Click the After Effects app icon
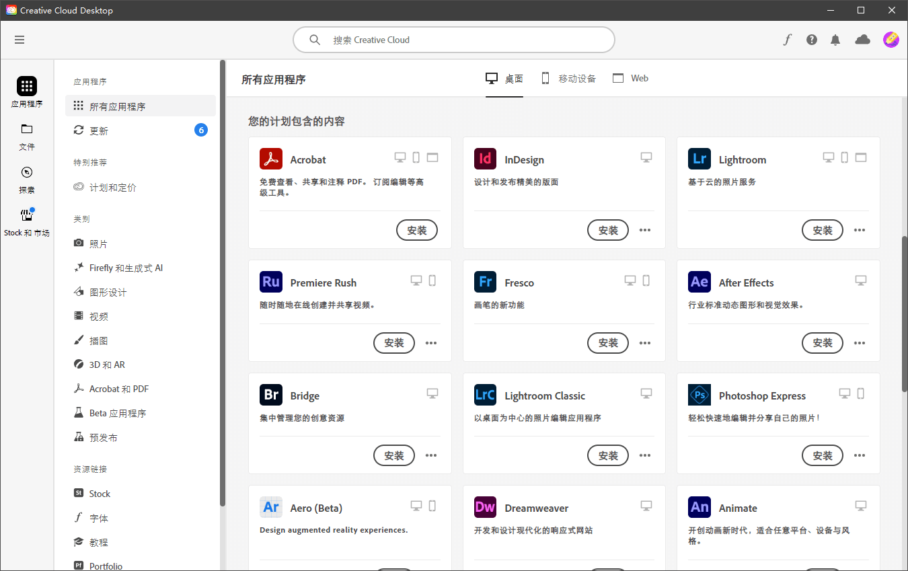Image resolution: width=908 pixels, height=571 pixels. coord(699,282)
